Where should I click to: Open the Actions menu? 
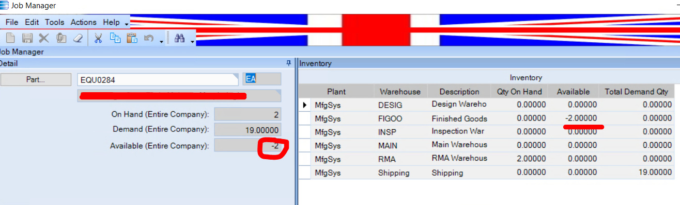tap(84, 22)
